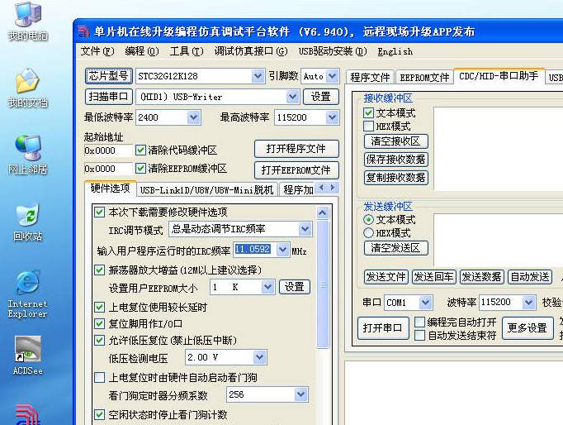Expand the IRC frequency 11.0592 dropdown
Viewport: 563px width, 425px height.
point(283,250)
